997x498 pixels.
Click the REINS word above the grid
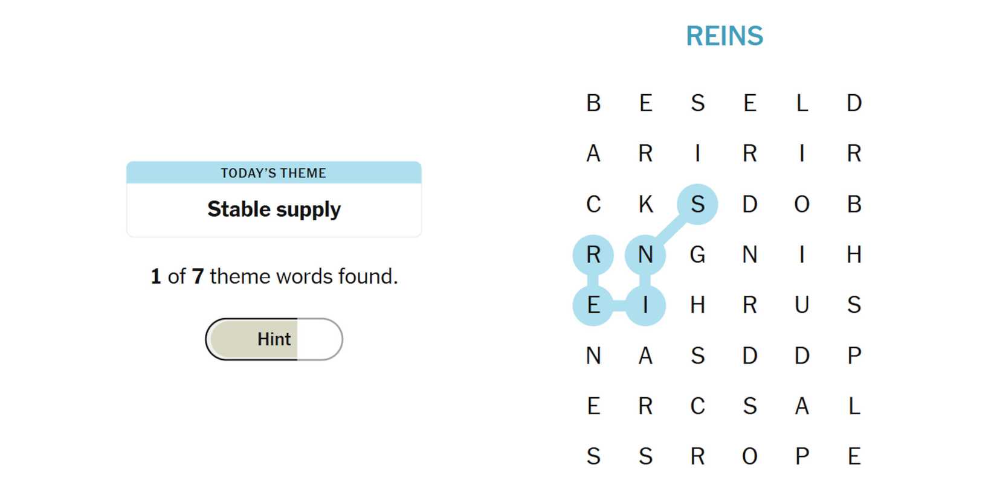[724, 36]
